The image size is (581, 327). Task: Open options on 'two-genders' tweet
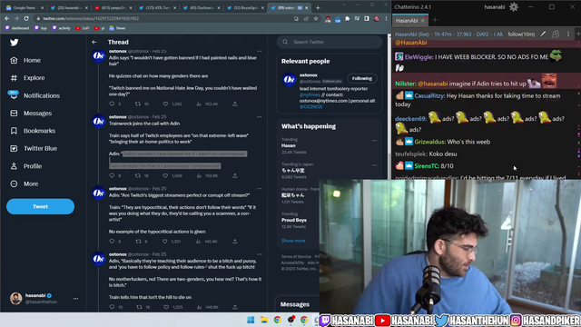(x=260, y=254)
